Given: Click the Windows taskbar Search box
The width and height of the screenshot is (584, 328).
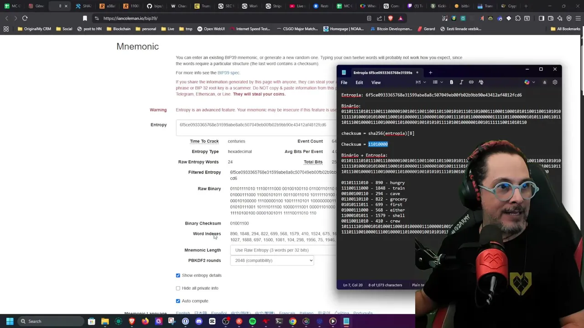Looking at the screenshot, I should tap(50, 321).
